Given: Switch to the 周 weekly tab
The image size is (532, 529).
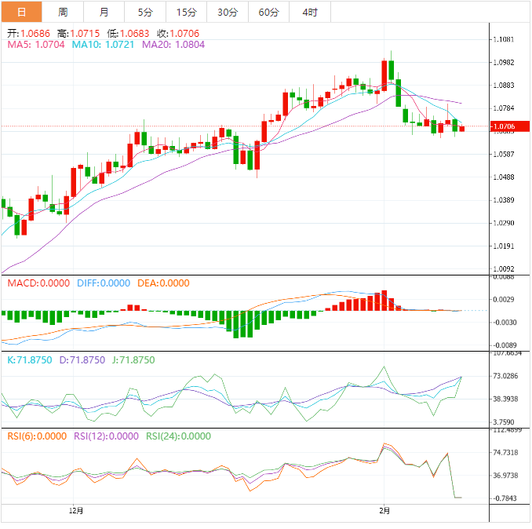Looking at the screenshot, I should (x=63, y=12).
